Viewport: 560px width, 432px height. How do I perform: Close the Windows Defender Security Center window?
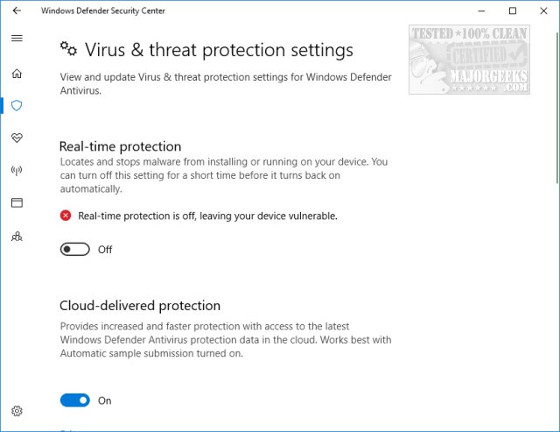543,11
